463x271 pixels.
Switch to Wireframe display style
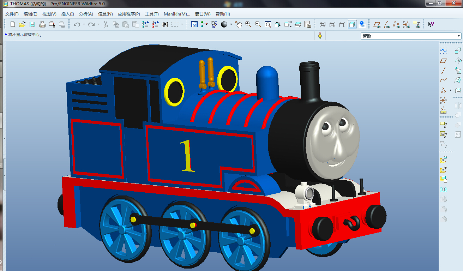click(x=322, y=24)
